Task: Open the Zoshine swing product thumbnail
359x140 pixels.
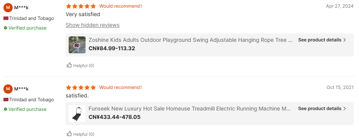Action: click(77, 45)
